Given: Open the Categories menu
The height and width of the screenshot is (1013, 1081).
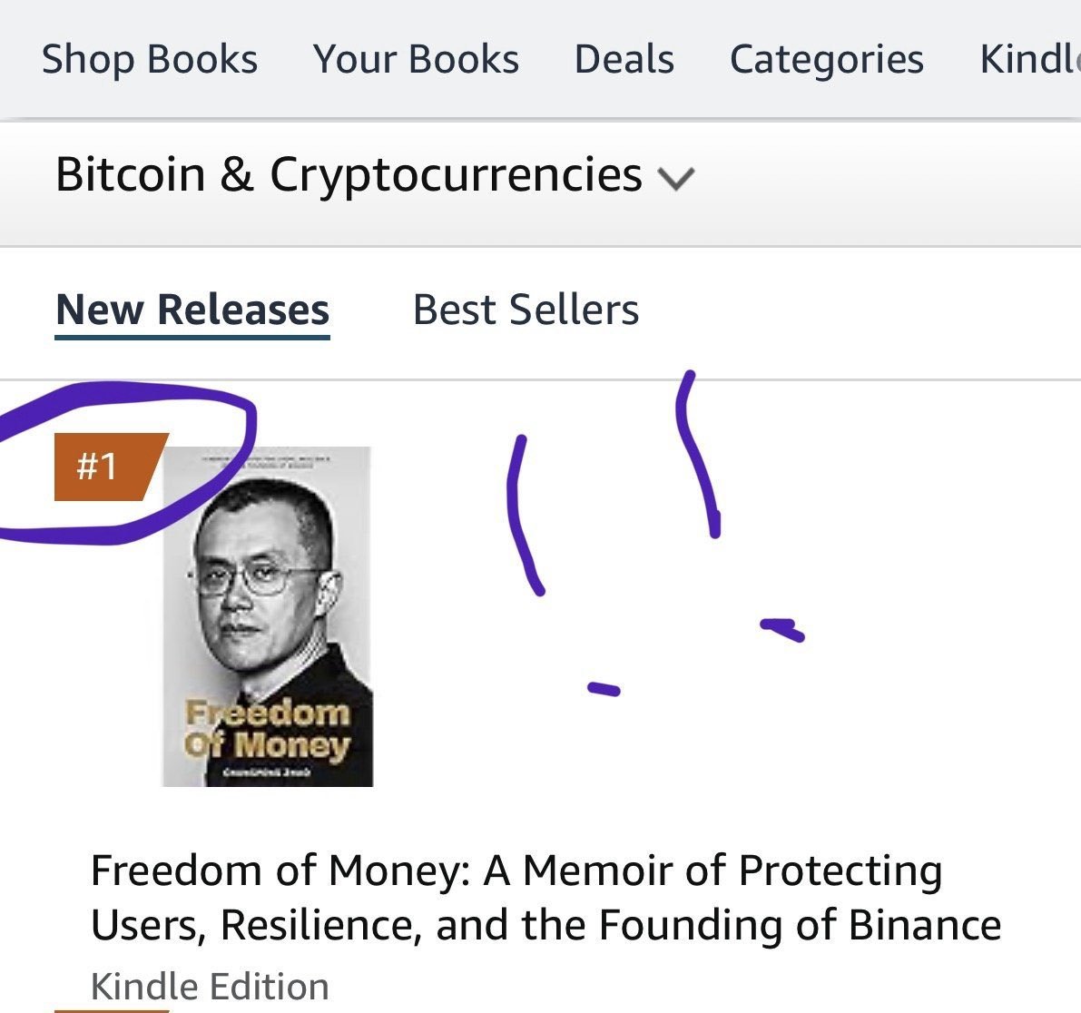Looking at the screenshot, I should click(x=827, y=58).
